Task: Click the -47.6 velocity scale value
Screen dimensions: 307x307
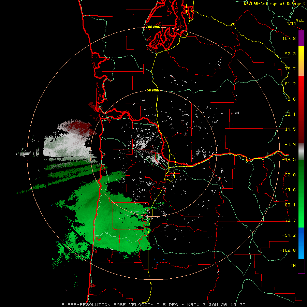Action: pos(289,190)
